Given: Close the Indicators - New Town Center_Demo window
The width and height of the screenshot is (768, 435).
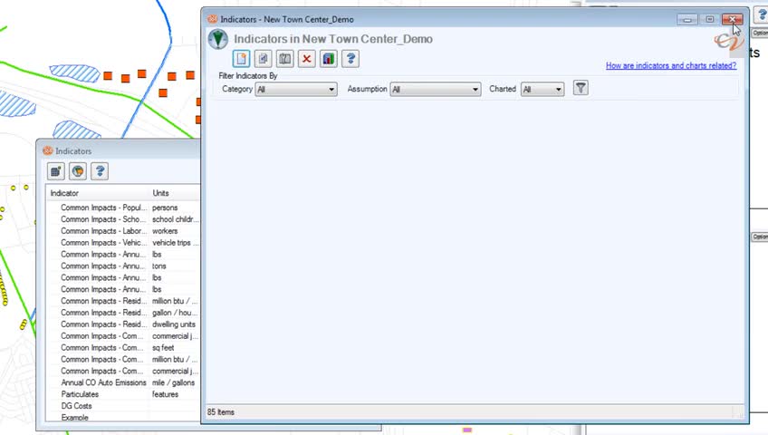Looking at the screenshot, I should 733,20.
